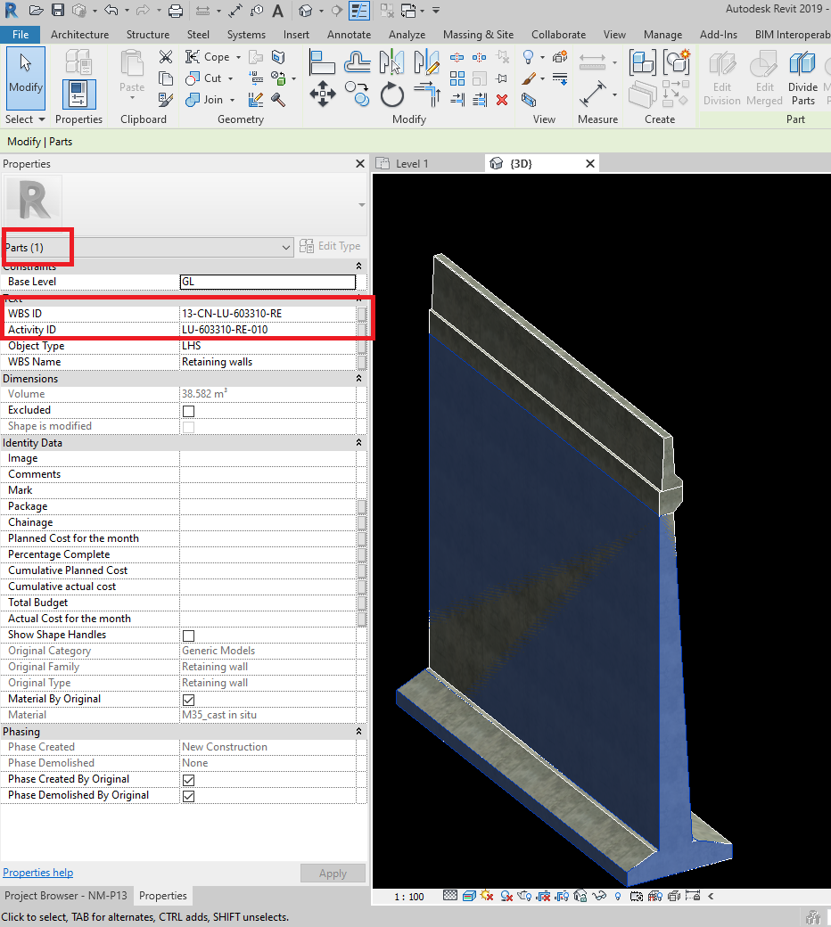
Task: Click the Temporary Hide/Isolate glasses icon
Action: point(598,896)
